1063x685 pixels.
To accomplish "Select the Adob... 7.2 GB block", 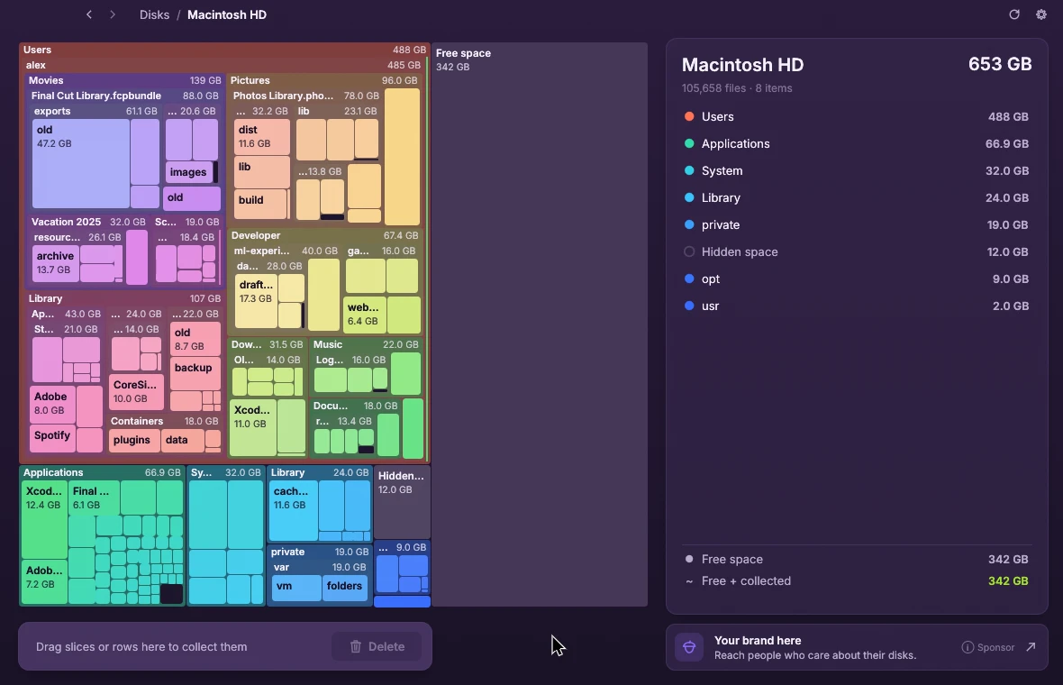I will click(44, 582).
